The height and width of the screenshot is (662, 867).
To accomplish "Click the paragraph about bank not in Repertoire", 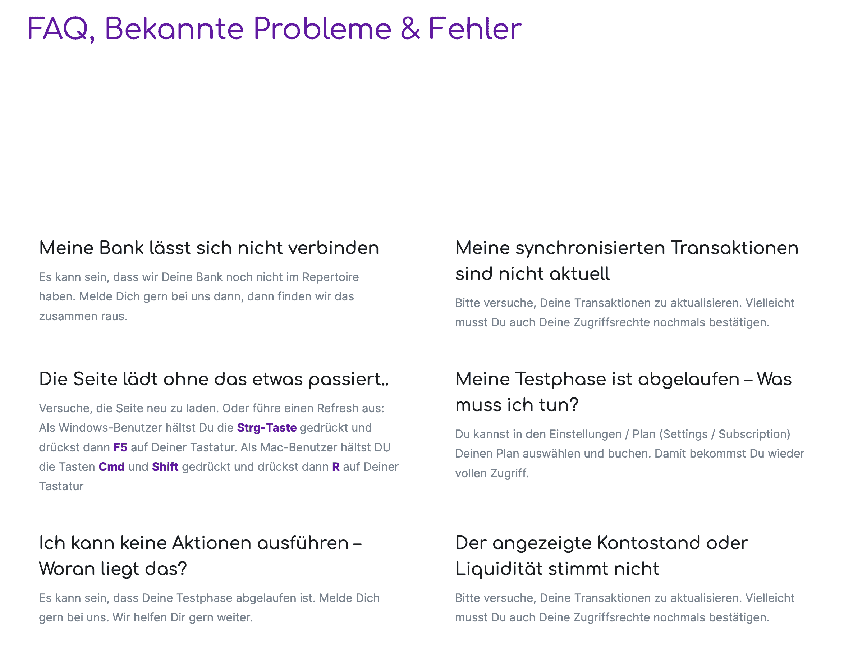I will coord(199,296).
